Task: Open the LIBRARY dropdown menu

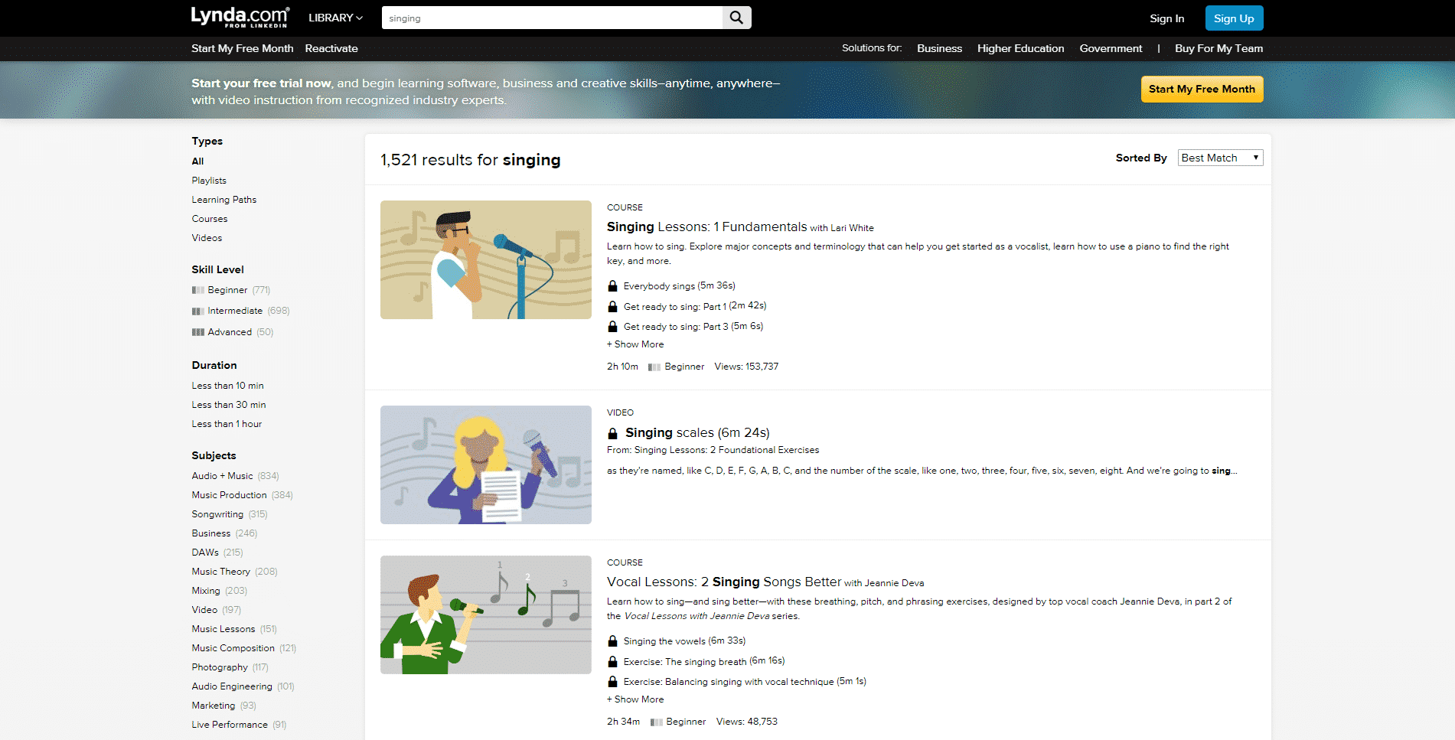Action: coord(334,17)
